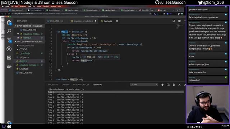The image size is (230, 129).
Task: Open the Terminal menu in menu bar
Action: click(x=46, y=6)
